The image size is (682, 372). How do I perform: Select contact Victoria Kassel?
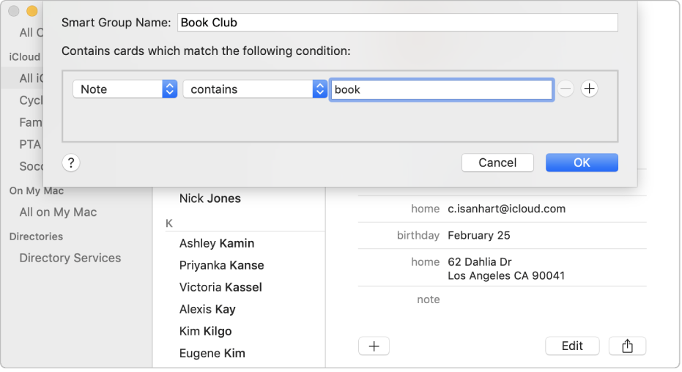pyautogui.click(x=220, y=287)
